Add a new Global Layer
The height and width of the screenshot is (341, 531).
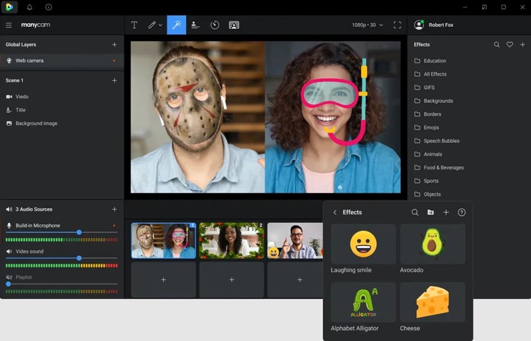114,44
